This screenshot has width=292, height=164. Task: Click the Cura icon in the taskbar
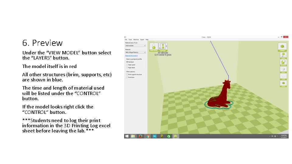click(176, 136)
